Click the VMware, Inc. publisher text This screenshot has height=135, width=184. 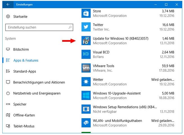pyautogui.click(x=103, y=70)
